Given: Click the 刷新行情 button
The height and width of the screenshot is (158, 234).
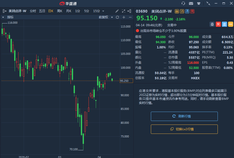Looking at the screenshot, I should (x=184, y=116).
